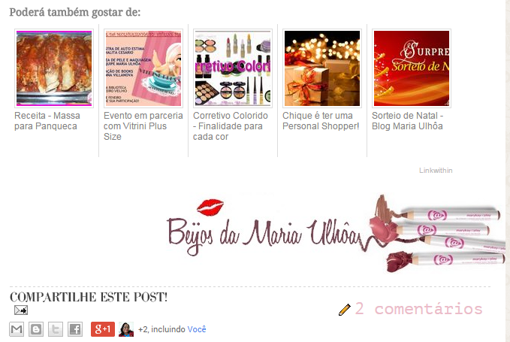The height and width of the screenshot is (342, 510).
Task: Share this post on Facebook
Action: point(75,329)
